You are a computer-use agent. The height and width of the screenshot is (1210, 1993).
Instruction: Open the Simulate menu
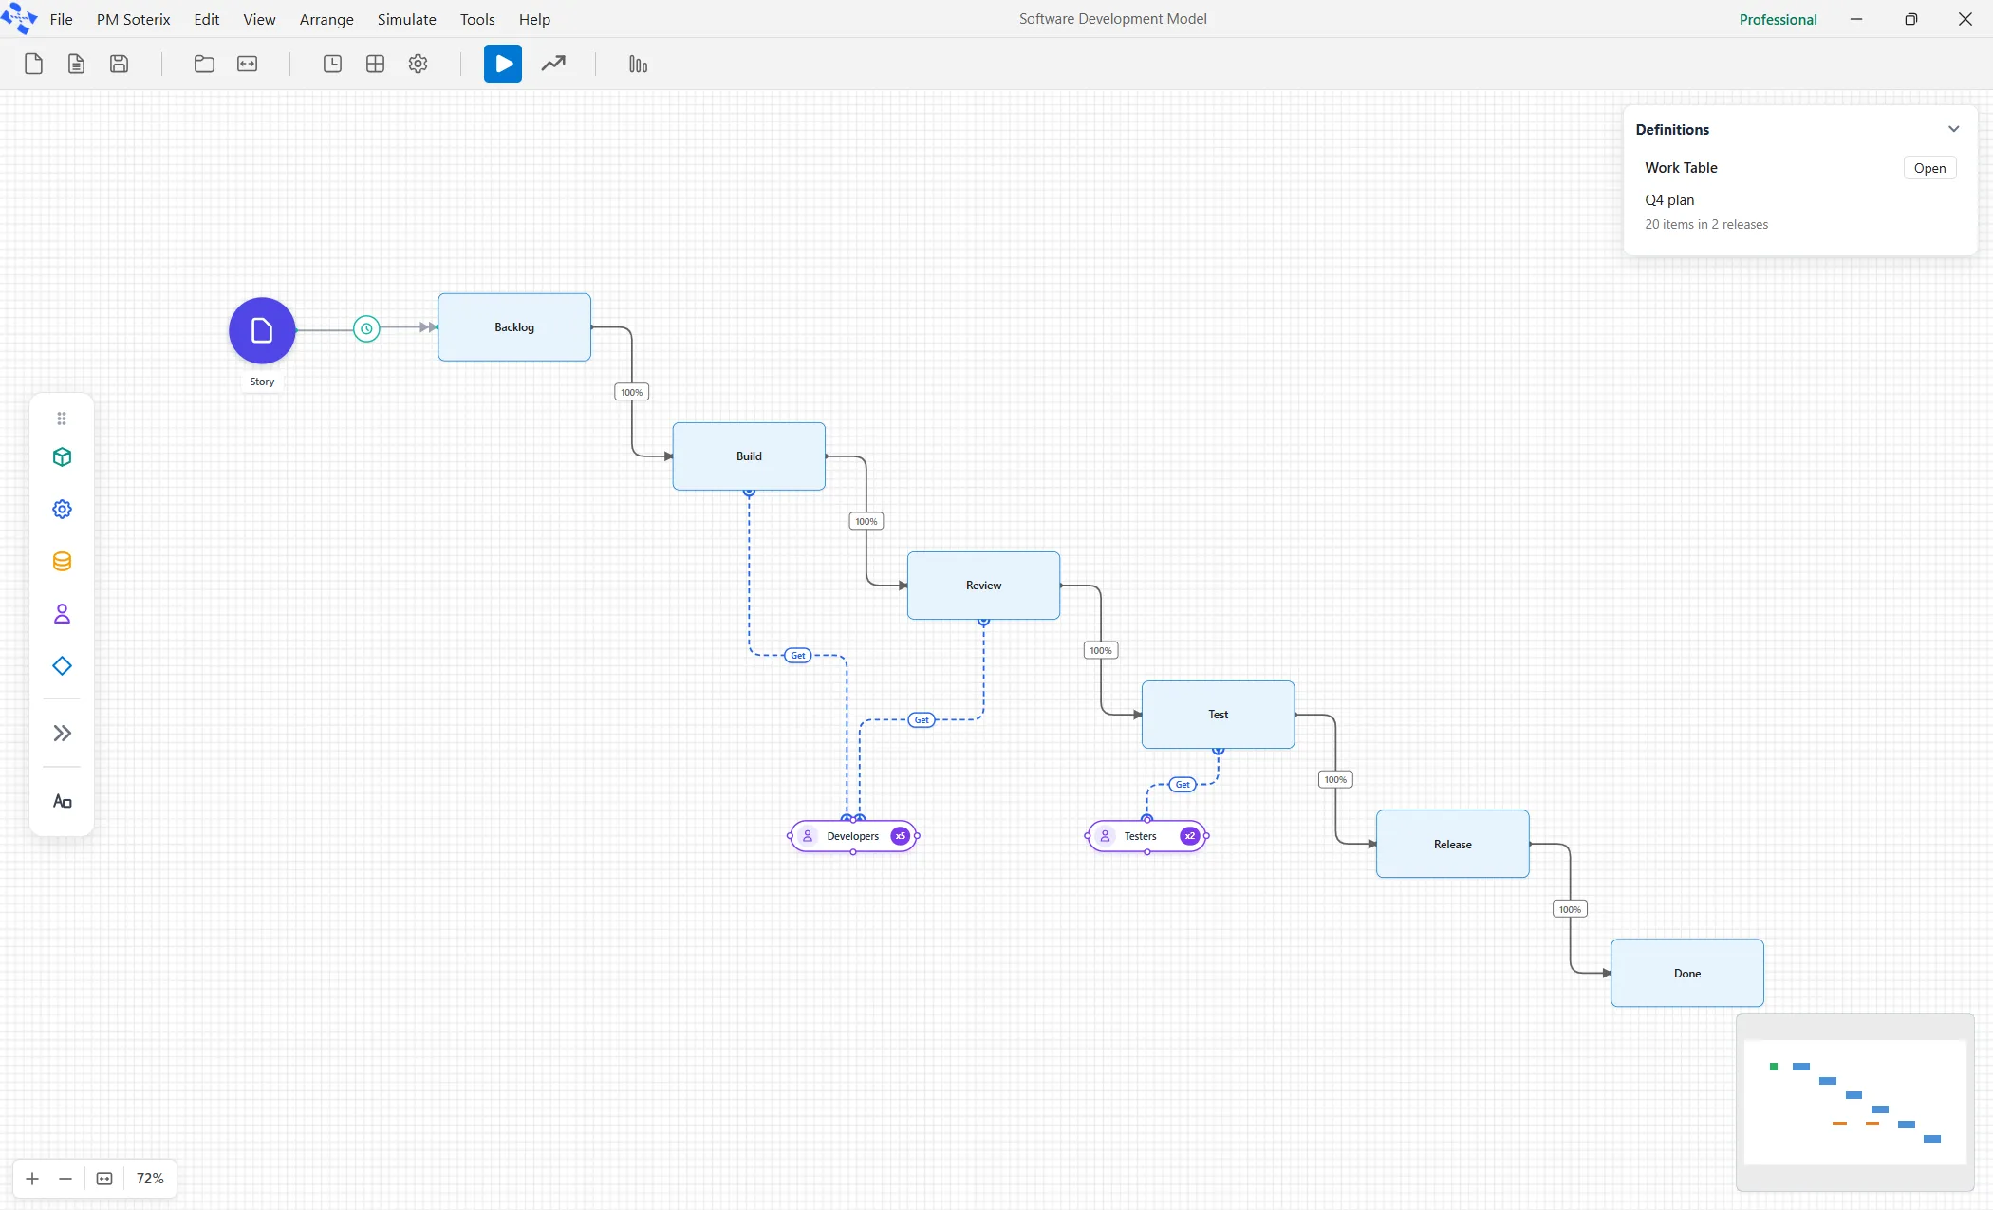pyautogui.click(x=406, y=19)
